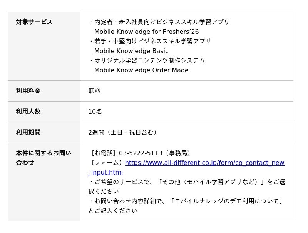The height and width of the screenshot is (233, 308).
Task: Open the all-different.co.jp contact form link
Action: tap(204, 163)
